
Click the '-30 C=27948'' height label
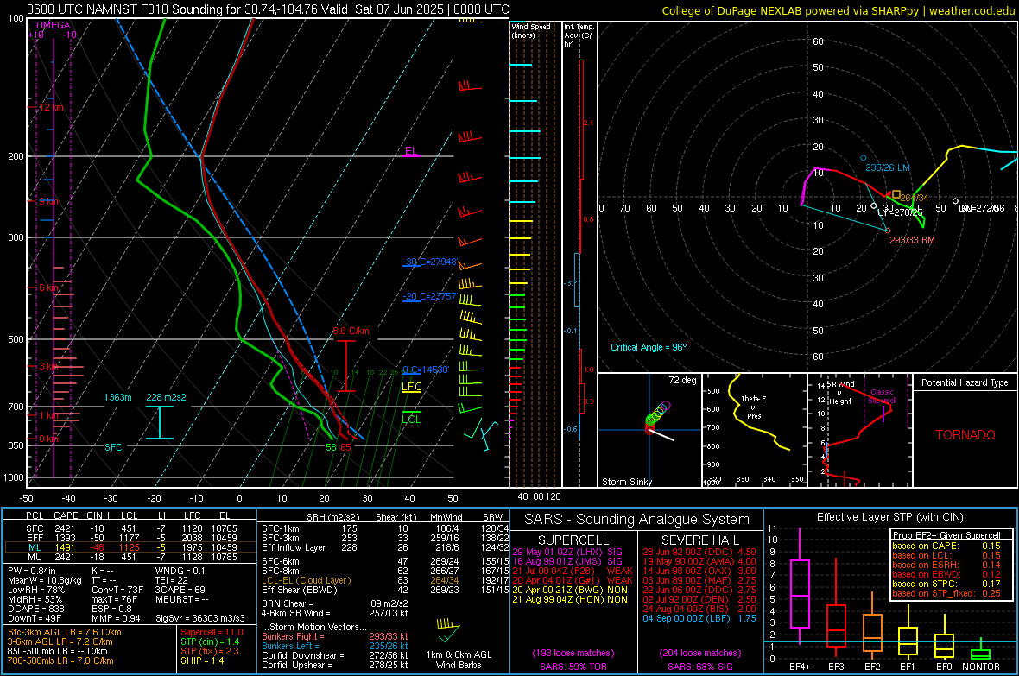pyautogui.click(x=430, y=262)
